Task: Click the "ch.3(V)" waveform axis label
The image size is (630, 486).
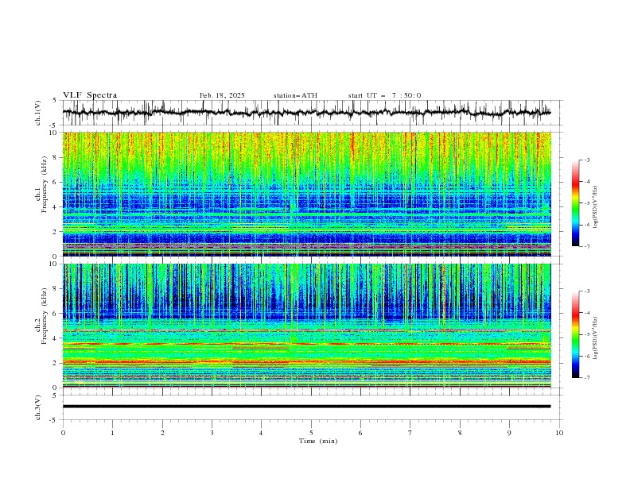Action: [x=38, y=407]
